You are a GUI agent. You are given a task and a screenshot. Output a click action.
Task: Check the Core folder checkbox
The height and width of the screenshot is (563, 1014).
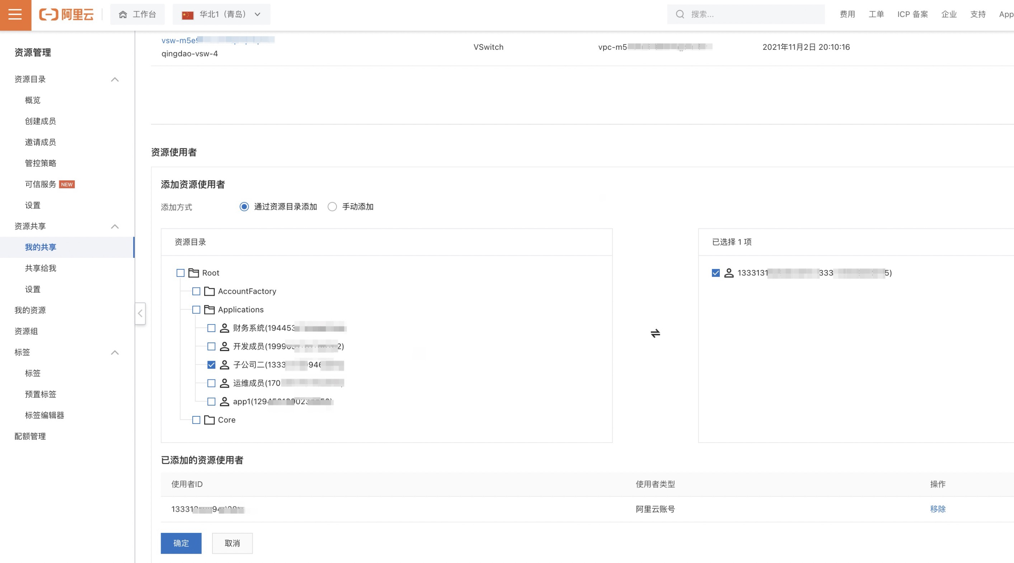click(x=196, y=420)
